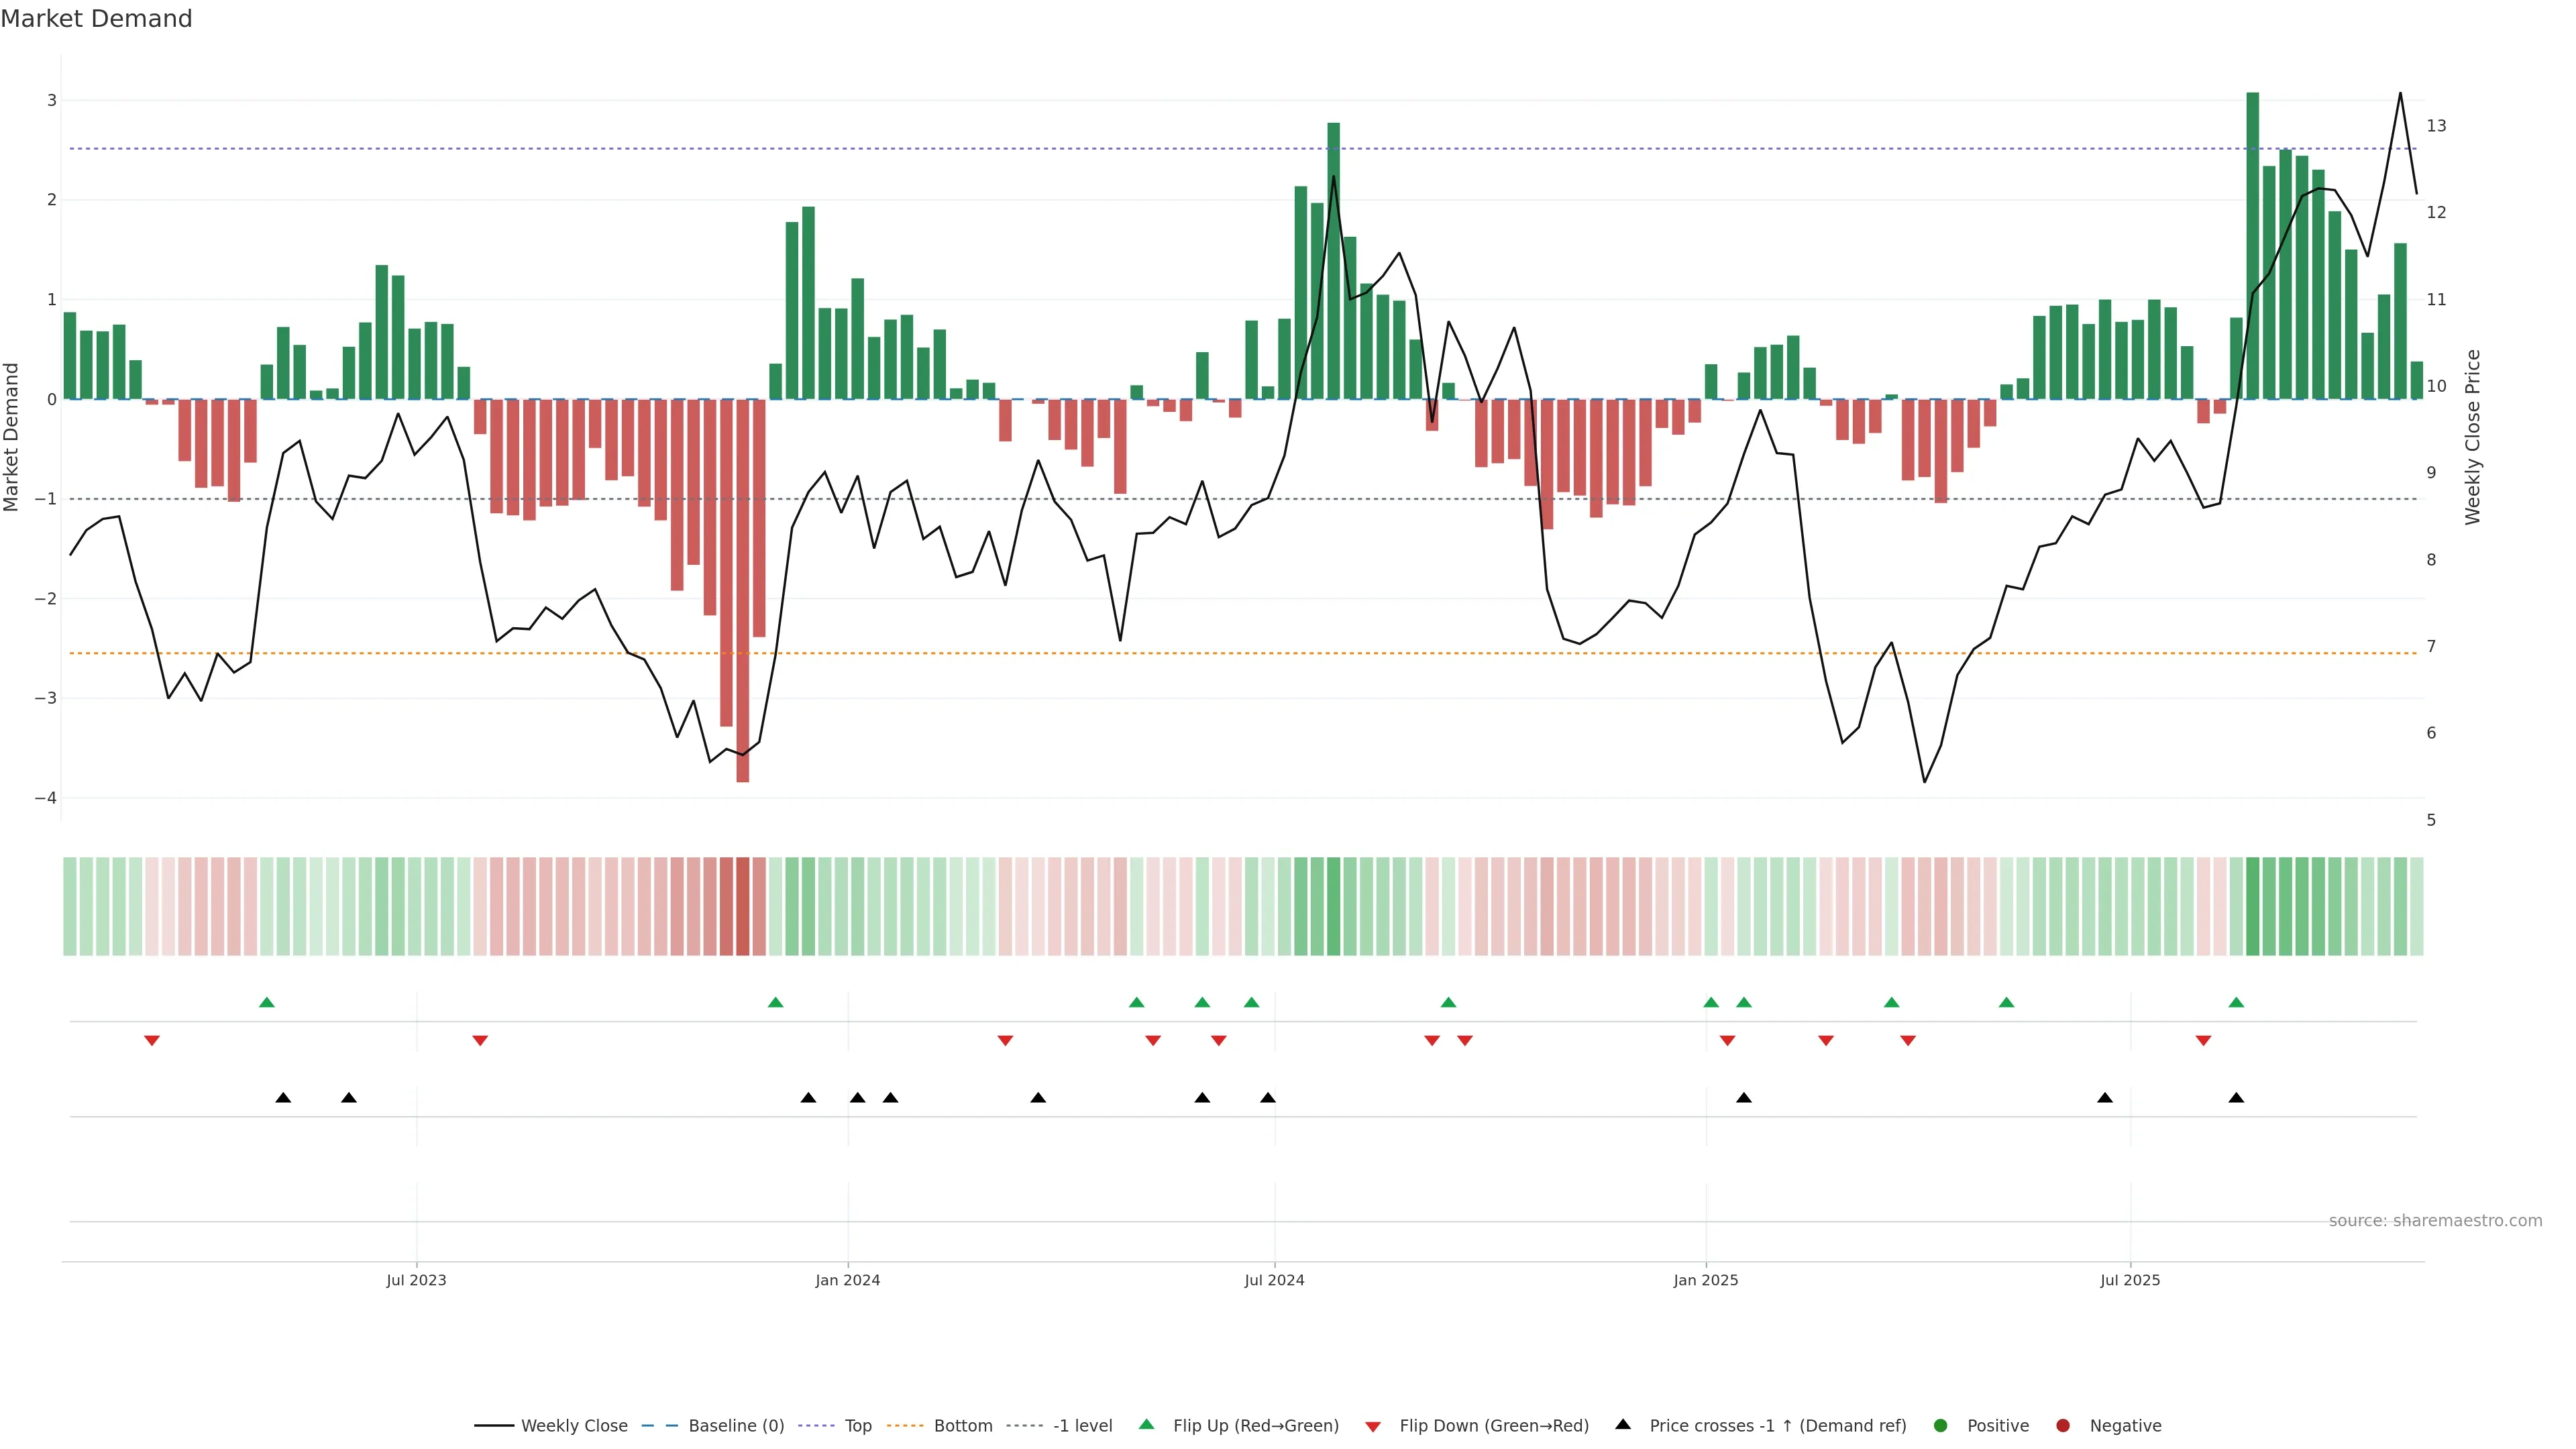Toggle the Weekly Close legend entry

coord(574,1425)
